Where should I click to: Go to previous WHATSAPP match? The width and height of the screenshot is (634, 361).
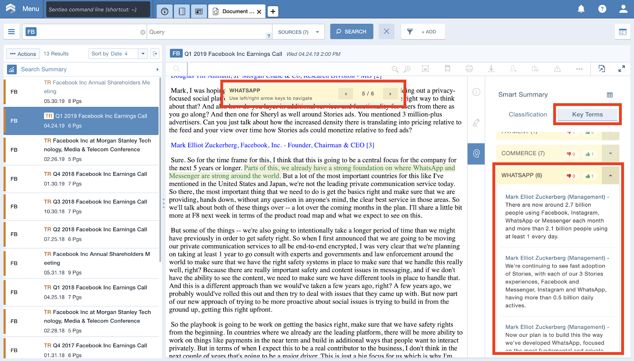pyautogui.click(x=346, y=94)
